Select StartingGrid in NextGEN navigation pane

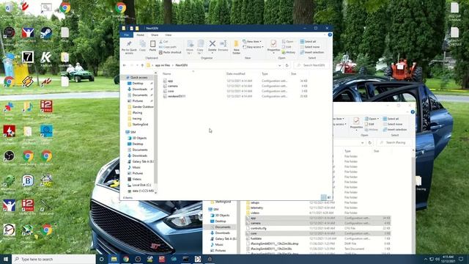140,125
